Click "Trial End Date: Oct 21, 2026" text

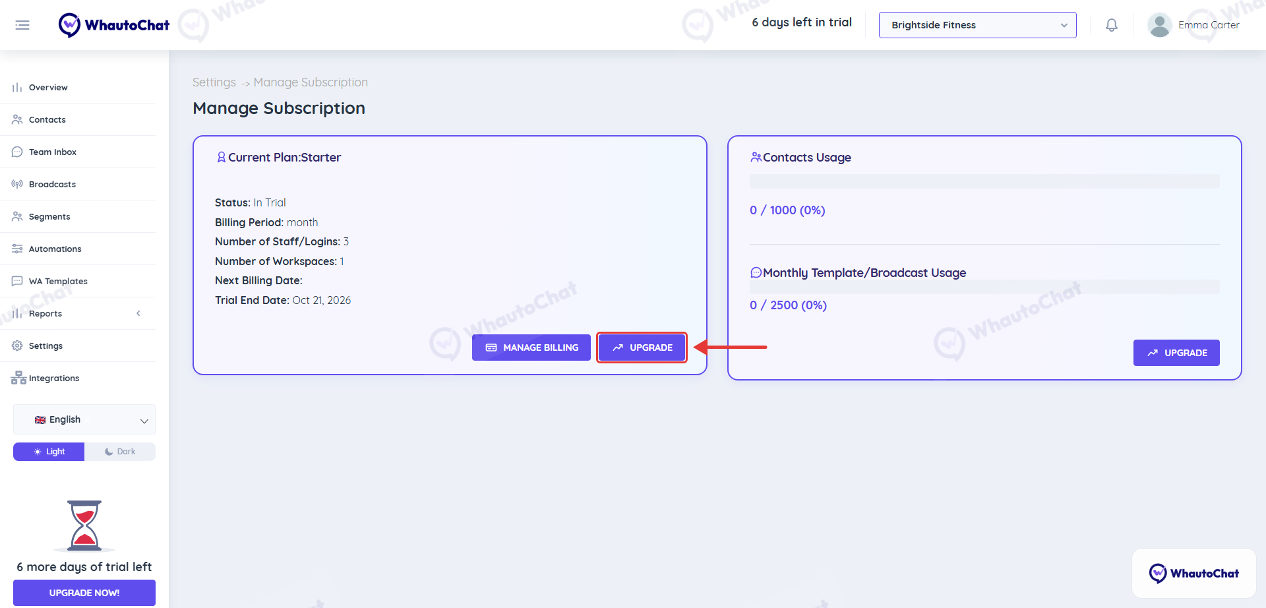click(283, 300)
